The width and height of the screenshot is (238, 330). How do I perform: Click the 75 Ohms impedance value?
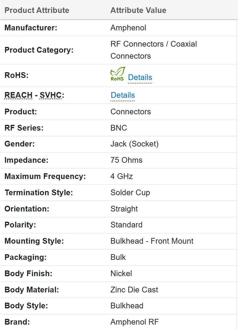pos(126,160)
